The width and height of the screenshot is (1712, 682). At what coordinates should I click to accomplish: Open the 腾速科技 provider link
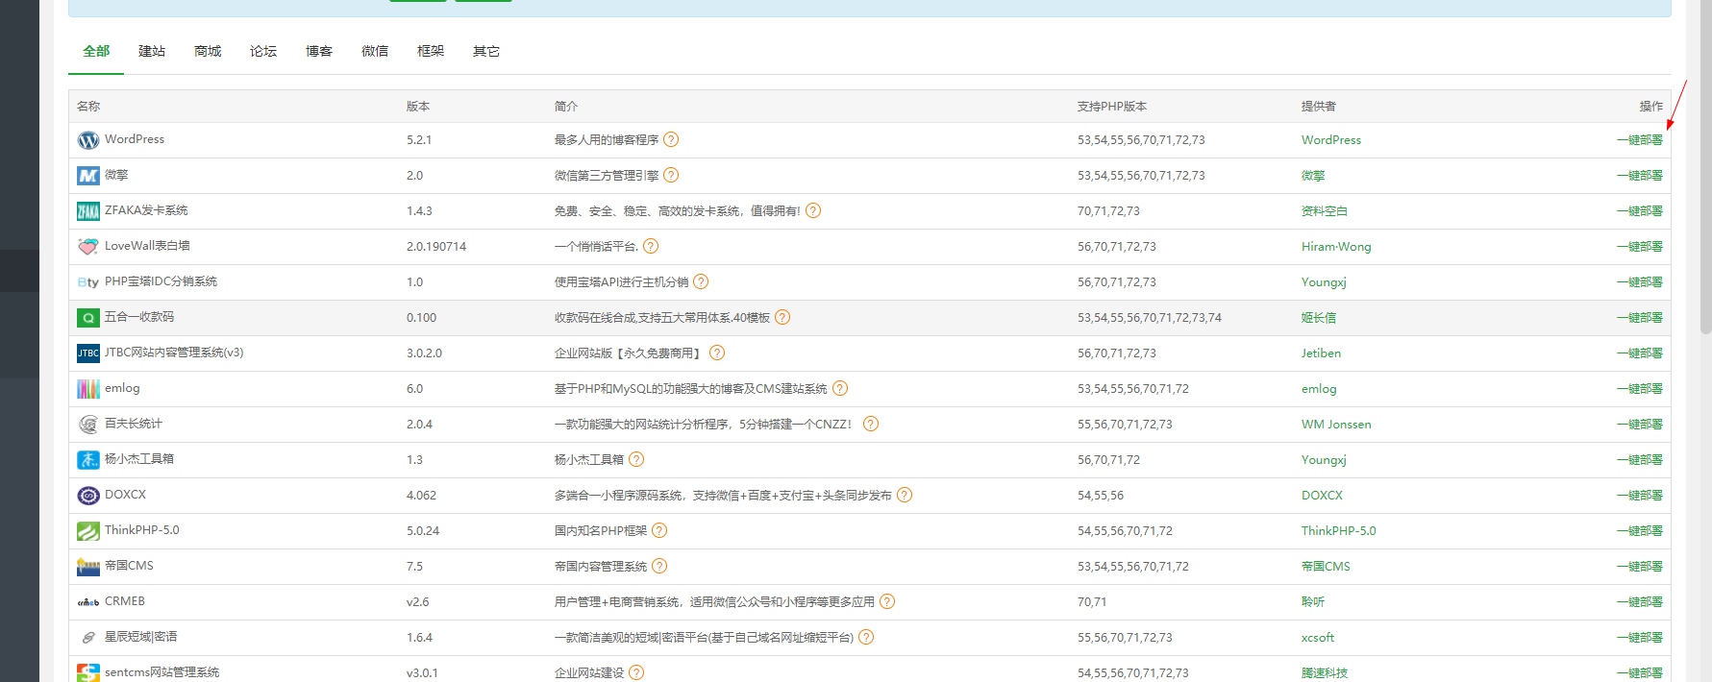[x=1325, y=673]
